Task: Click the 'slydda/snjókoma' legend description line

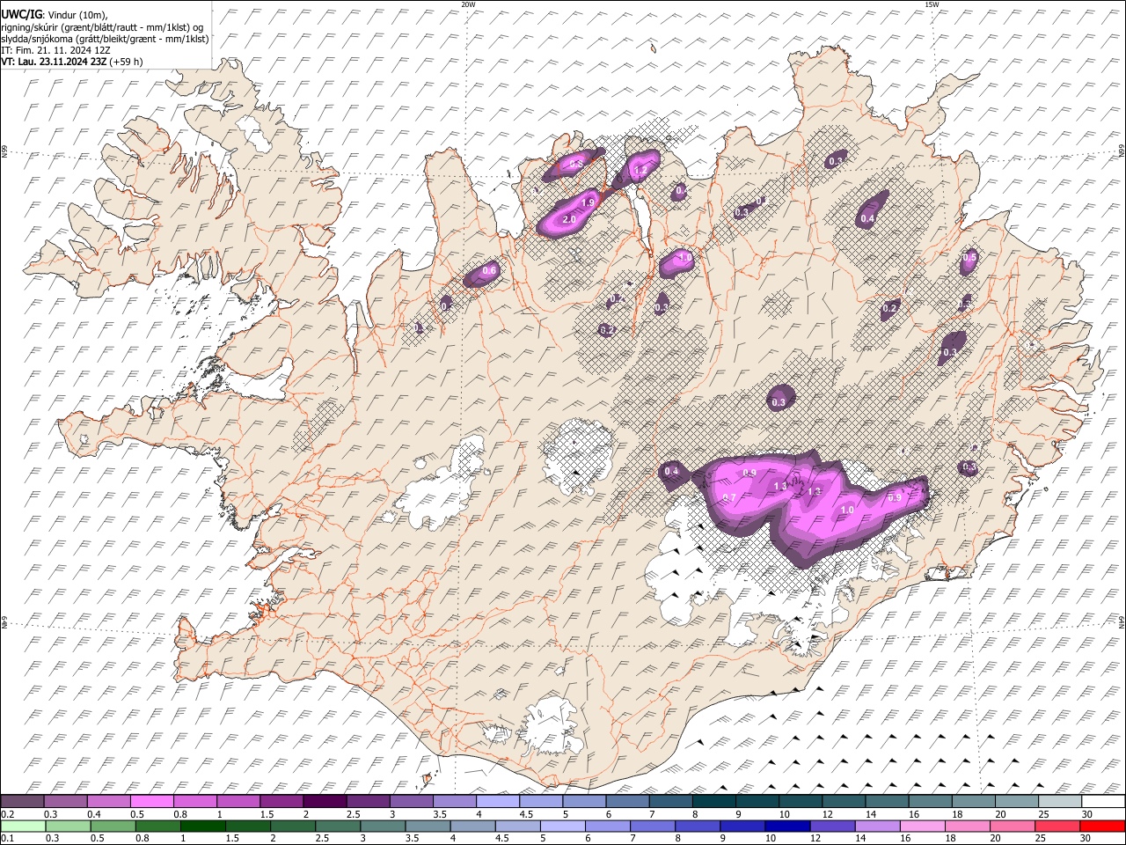Action: click(x=105, y=39)
